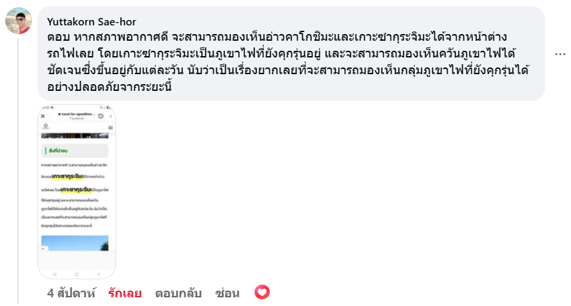Open the Yuttakorn Sae-hor profile name link
This screenshot has height=306, width=571.
pos(91,22)
